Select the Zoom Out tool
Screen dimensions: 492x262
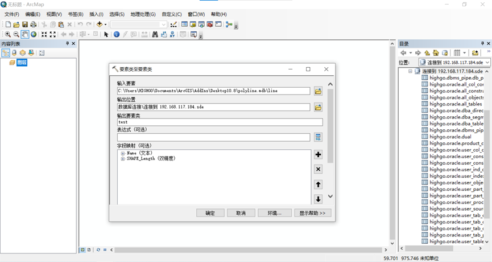click(16, 34)
